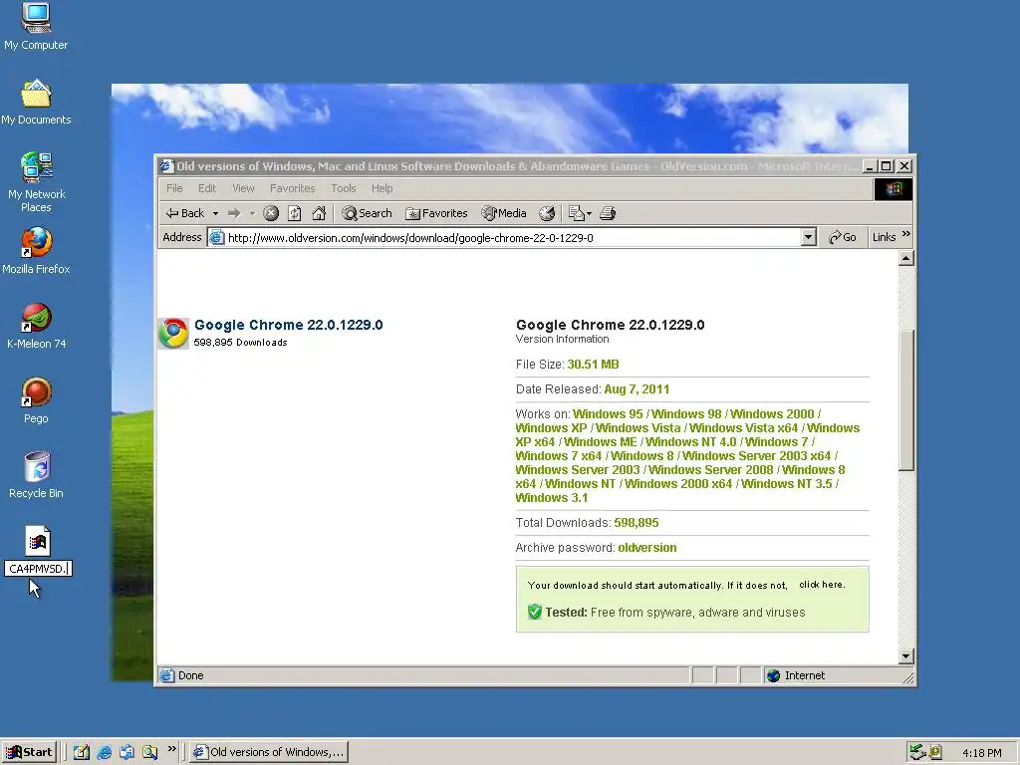
Task: Click the 'Internet' security zone in status bar
Action: [804, 675]
